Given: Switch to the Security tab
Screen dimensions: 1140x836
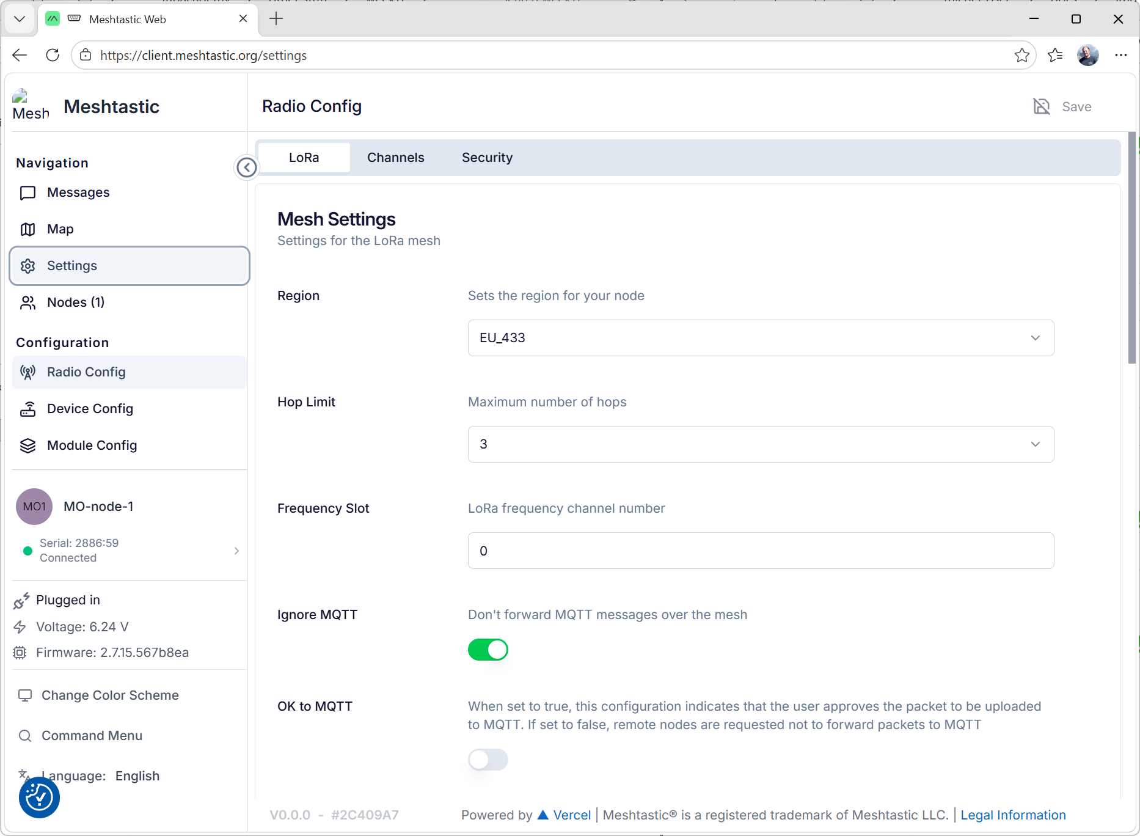Looking at the screenshot, I should (x=487, y=158).
